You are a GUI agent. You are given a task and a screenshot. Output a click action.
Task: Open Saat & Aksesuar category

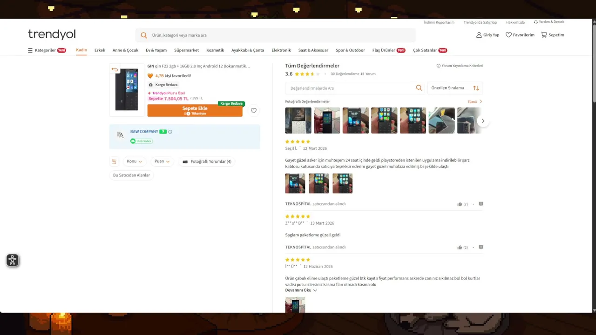click(313, 50)
